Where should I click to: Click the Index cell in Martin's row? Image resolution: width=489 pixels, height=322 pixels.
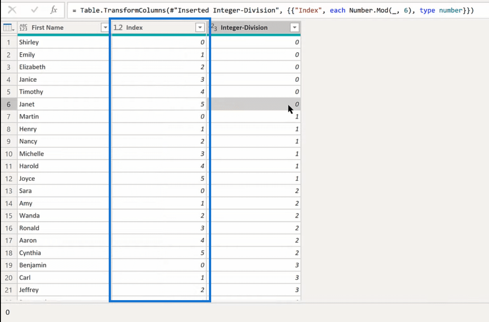coord(159,117)
